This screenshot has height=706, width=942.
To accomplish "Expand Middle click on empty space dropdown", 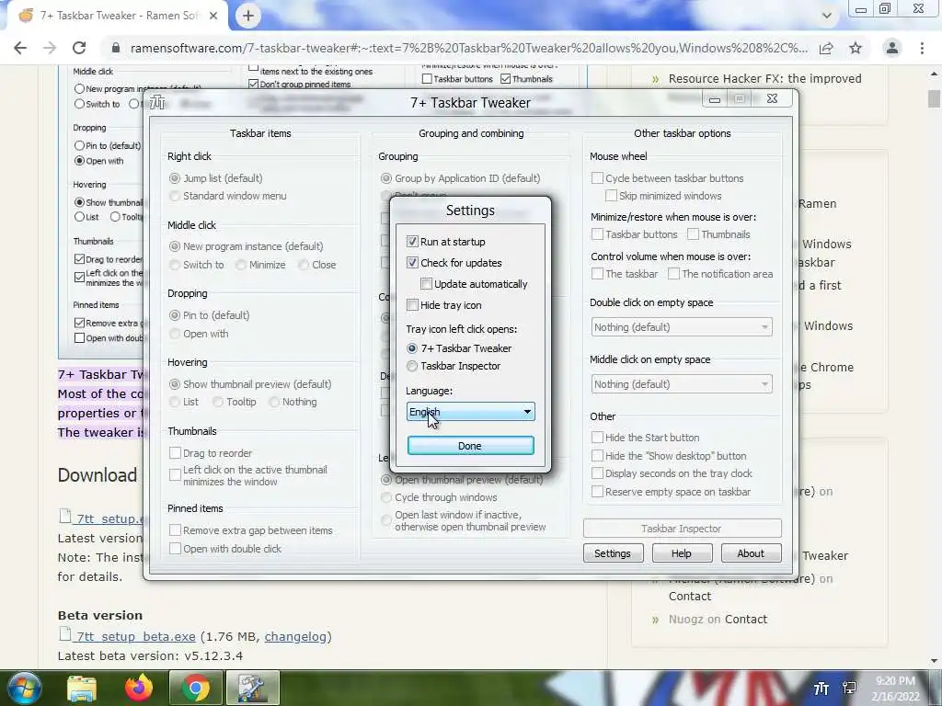I will pyautogui.click(x=682, y=384).
